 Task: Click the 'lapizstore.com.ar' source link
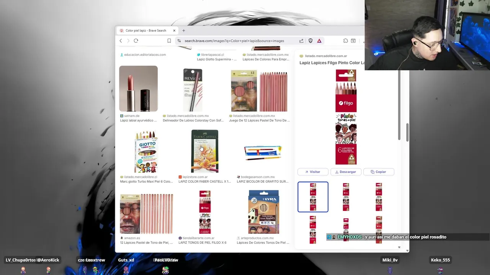[x=195, y=177]
